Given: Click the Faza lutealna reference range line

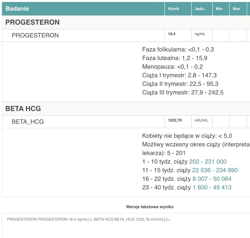Looking at the screenshot, I should pyautogui.click(x=175, y=58).
